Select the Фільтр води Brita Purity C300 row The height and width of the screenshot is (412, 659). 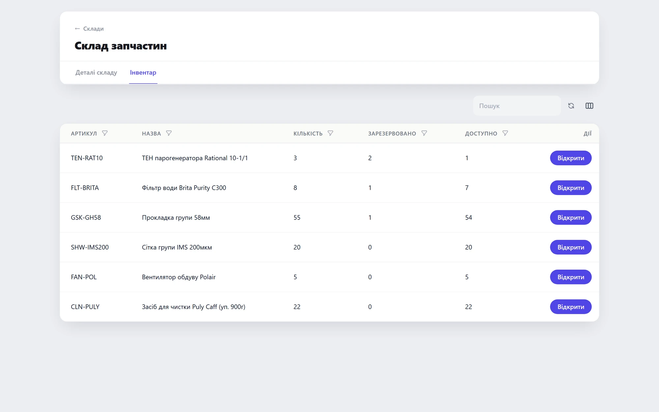[329, 188]
